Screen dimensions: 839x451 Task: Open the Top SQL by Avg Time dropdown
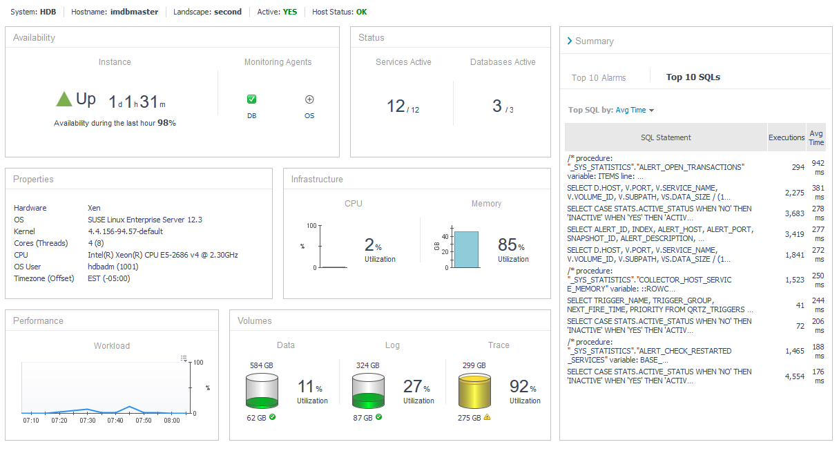(635, 110)
